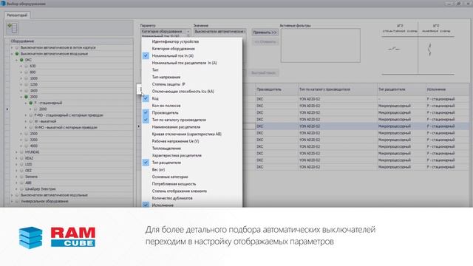Select the OEZ manufacturer node
Screen dimensions: 473x266
[x=28, y=171]
